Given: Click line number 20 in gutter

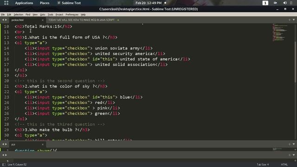Looking at the screenshot, I should (6, 81).
